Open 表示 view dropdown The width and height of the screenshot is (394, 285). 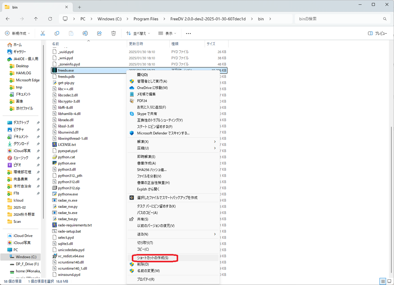coord(167,33)
